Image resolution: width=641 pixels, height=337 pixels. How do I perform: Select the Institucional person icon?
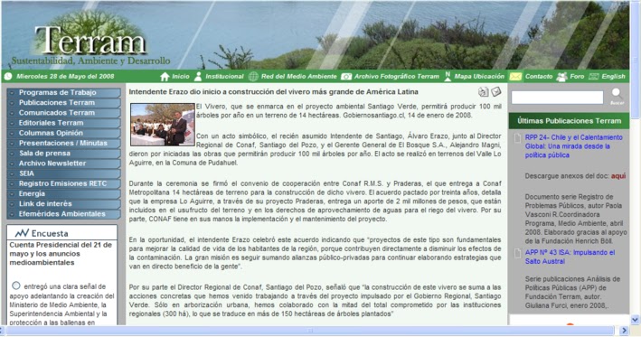[x=198, y=77]
